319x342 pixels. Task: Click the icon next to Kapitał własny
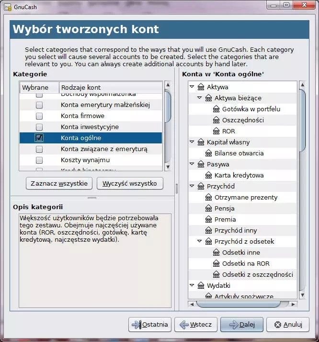tap(201, 142)
